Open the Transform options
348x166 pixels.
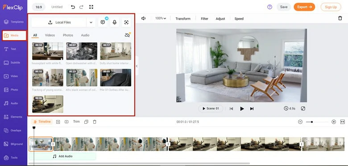[x=183, y=19]
